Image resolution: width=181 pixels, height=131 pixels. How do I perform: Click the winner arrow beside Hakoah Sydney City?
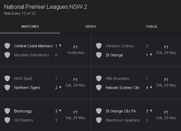151,87
